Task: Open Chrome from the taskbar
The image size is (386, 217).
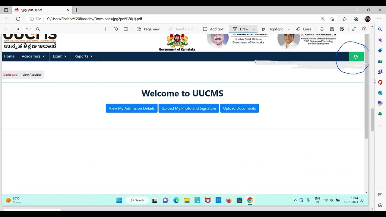Action: tap(250, 200)
